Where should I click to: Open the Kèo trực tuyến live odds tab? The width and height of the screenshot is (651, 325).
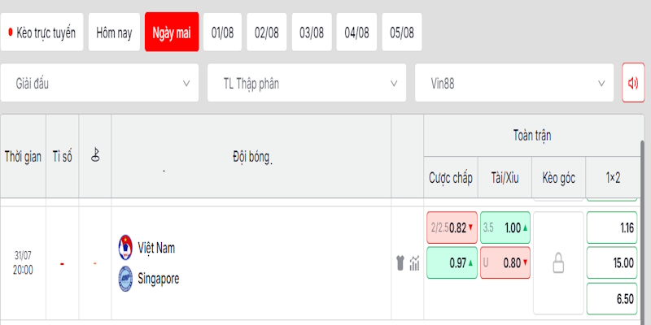pyautogui.click(x=42, y=32)
